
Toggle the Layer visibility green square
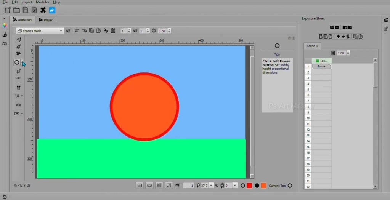pos(317,61)
